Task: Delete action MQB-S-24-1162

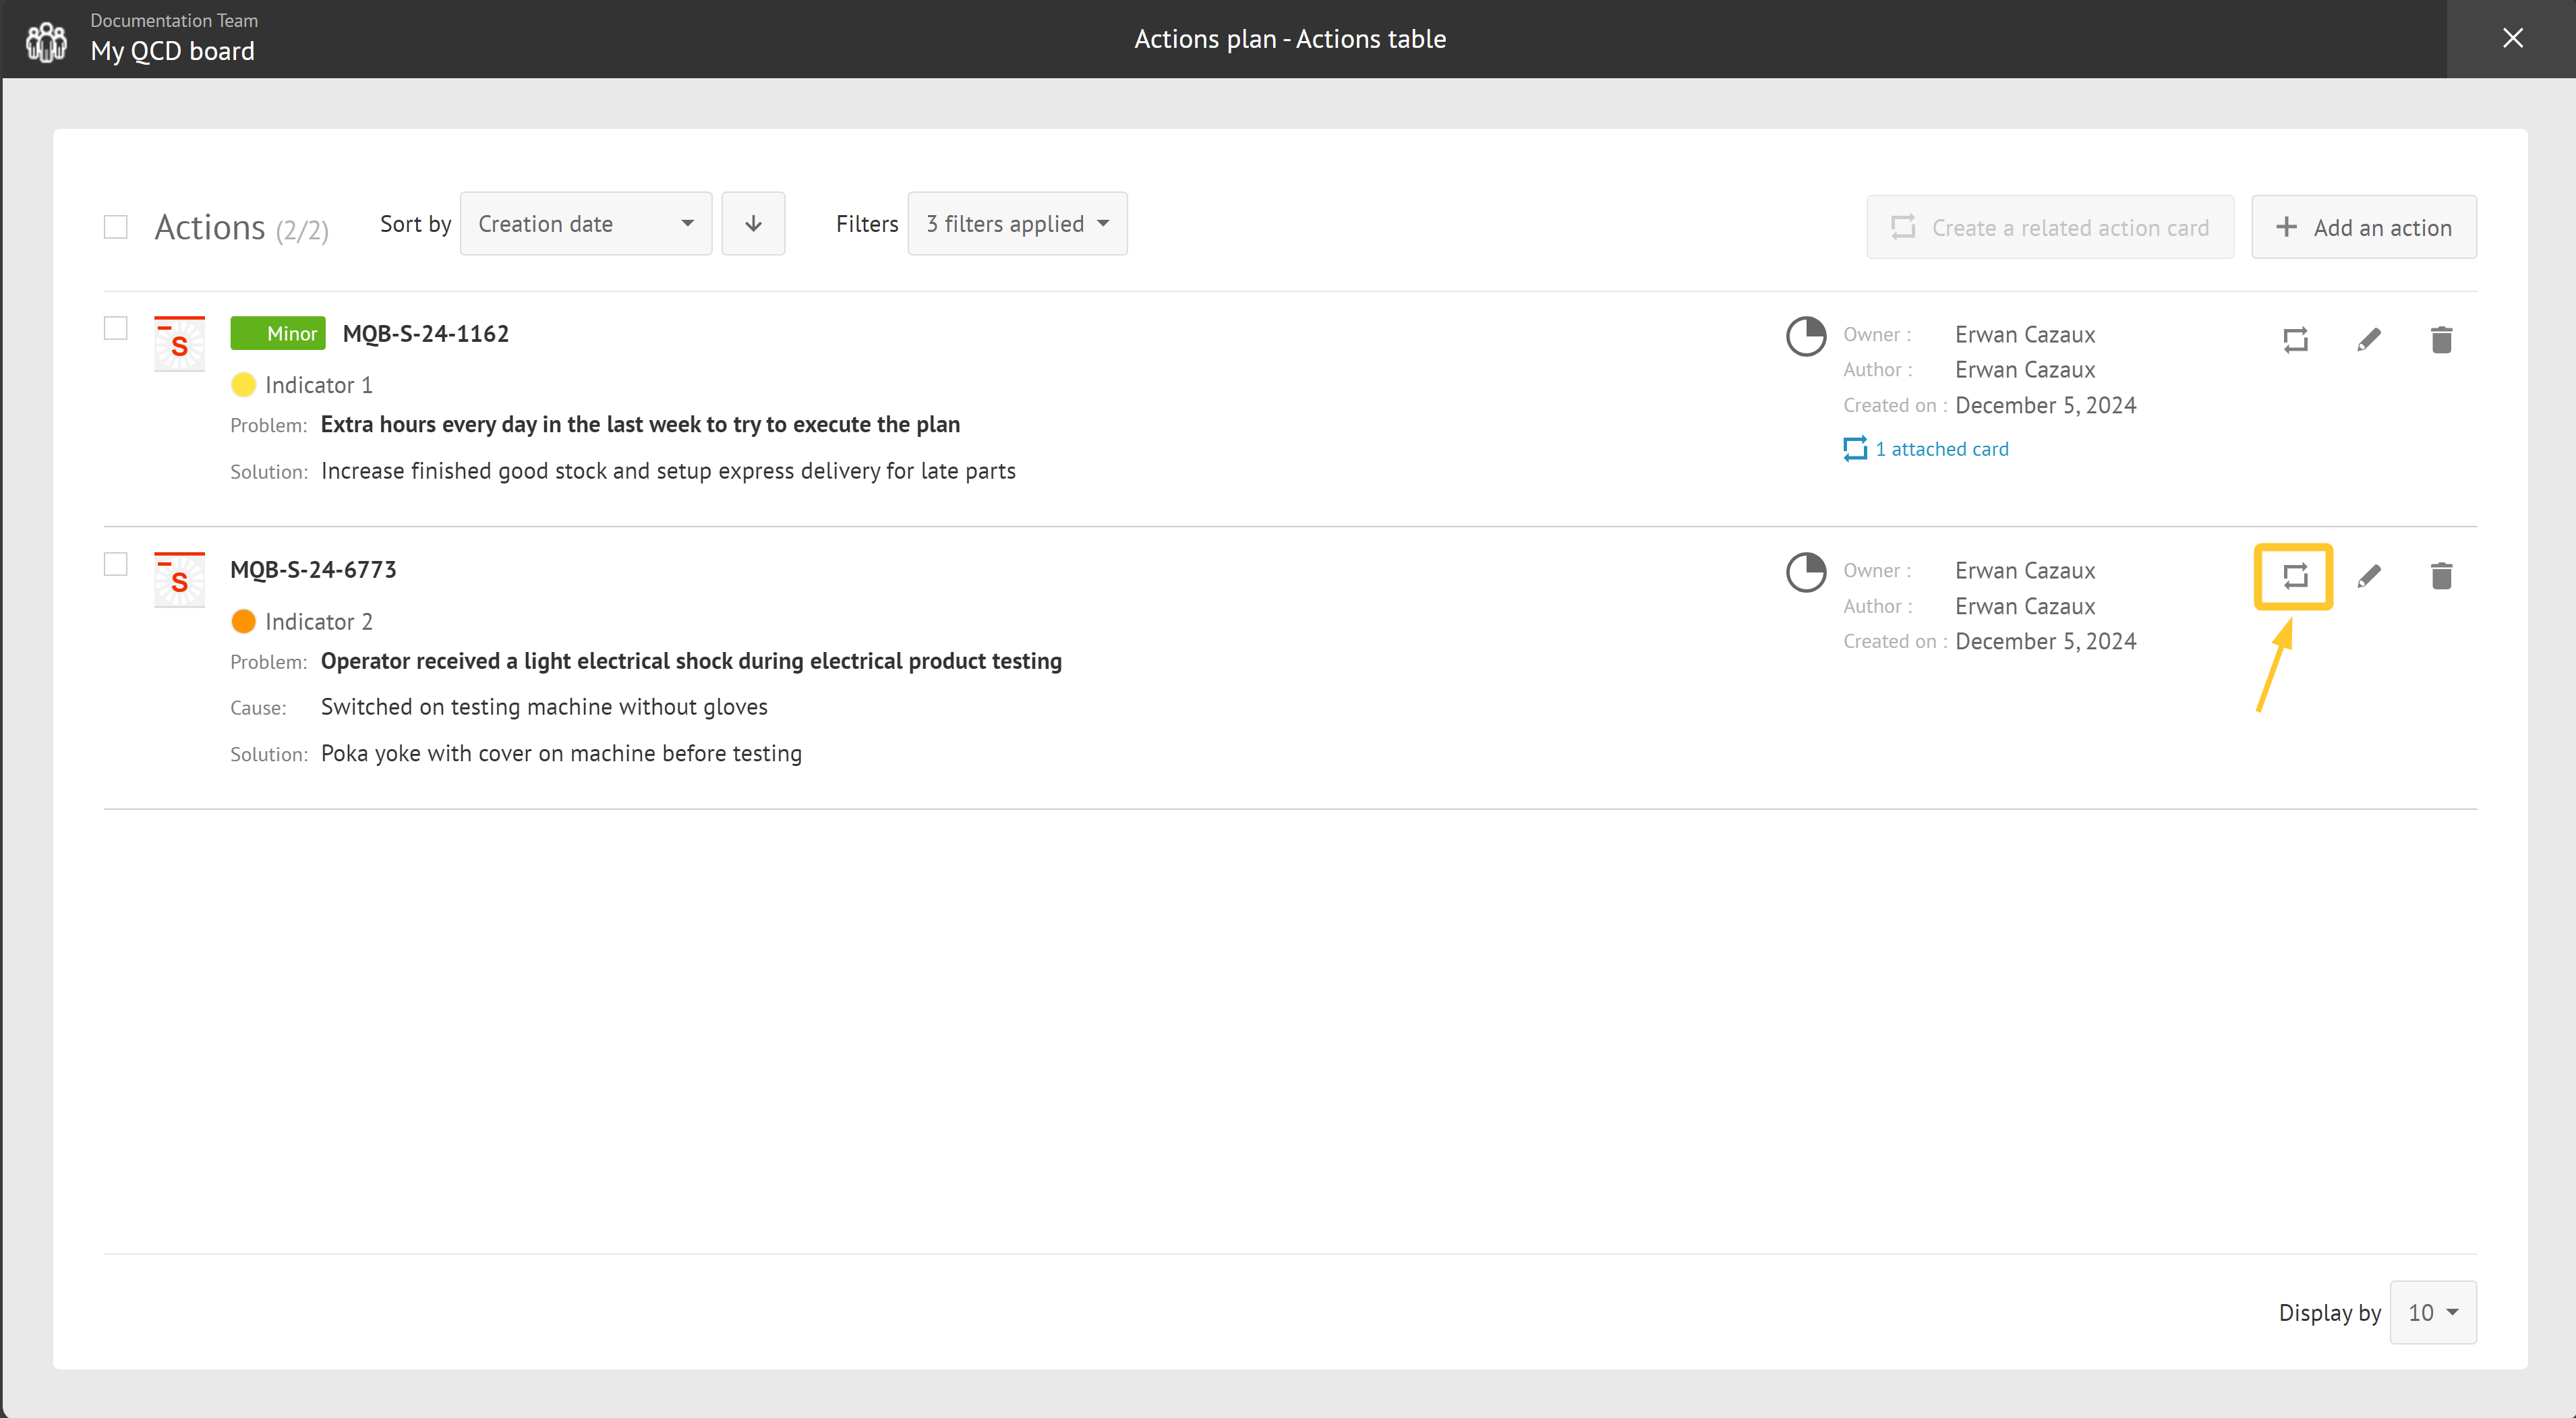Action: tap(2441, 340)
